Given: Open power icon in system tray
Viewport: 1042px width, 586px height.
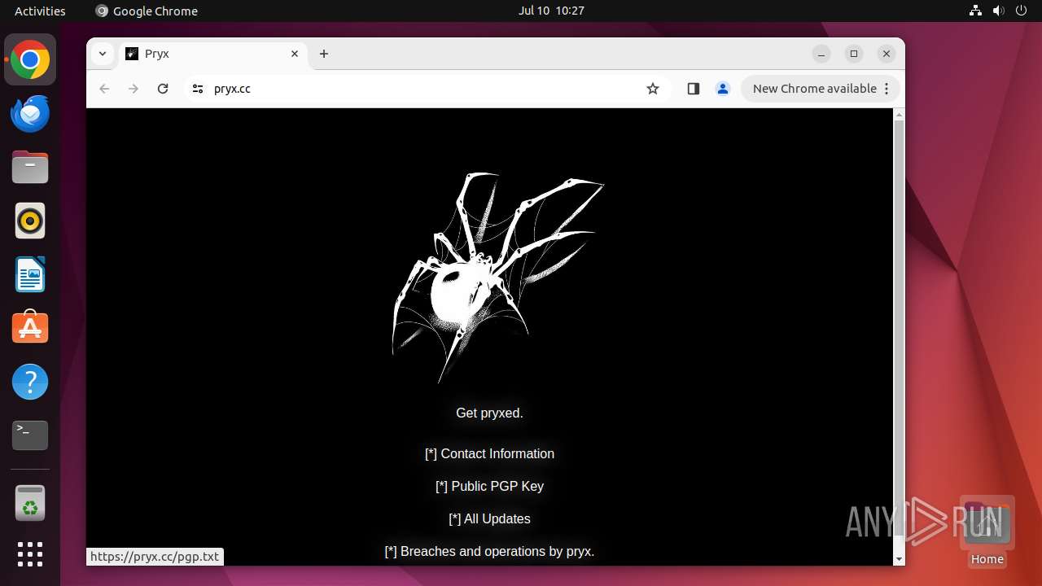Looking at the screenshot, I should click(1021, 11).
